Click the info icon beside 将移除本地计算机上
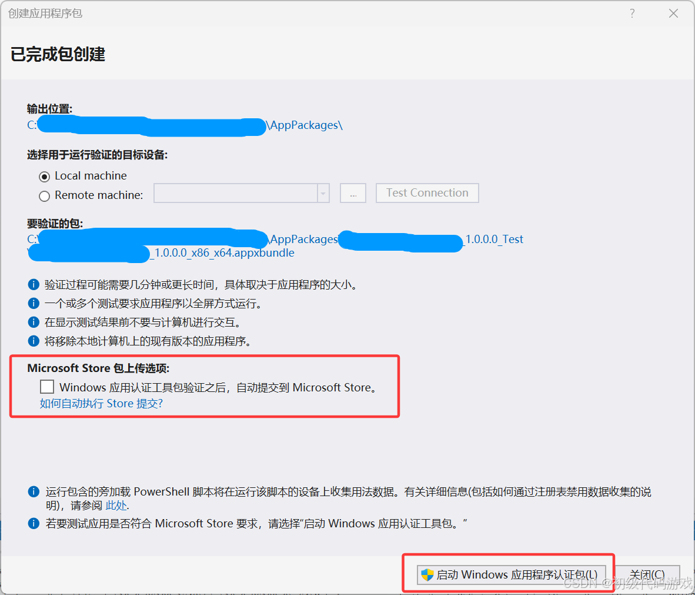 coord(34,341)
